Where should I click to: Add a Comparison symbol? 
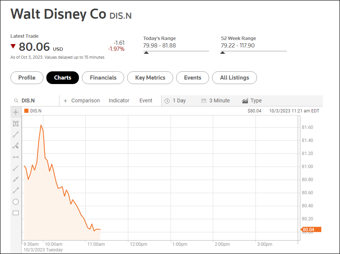pyautogui.click(x=85, y=100)
